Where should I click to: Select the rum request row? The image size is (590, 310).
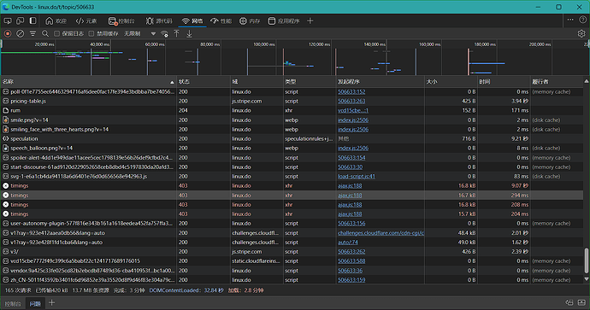pos(292,110)
